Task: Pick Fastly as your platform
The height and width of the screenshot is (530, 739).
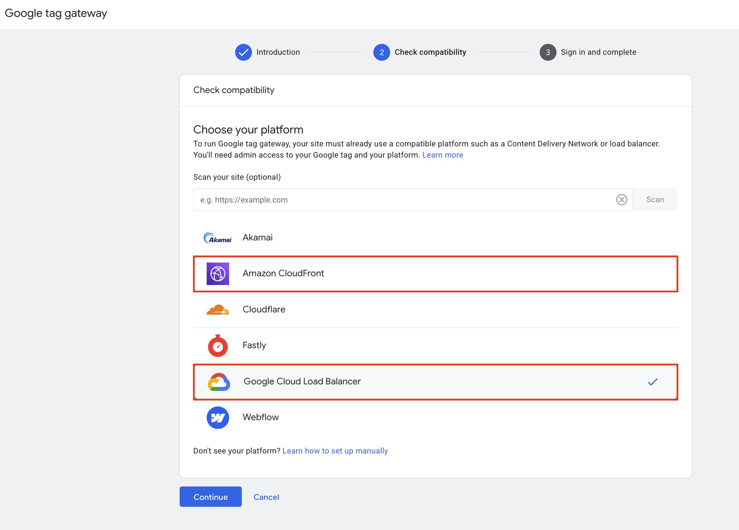Action: pyautogui.click(x=435, y=346)
